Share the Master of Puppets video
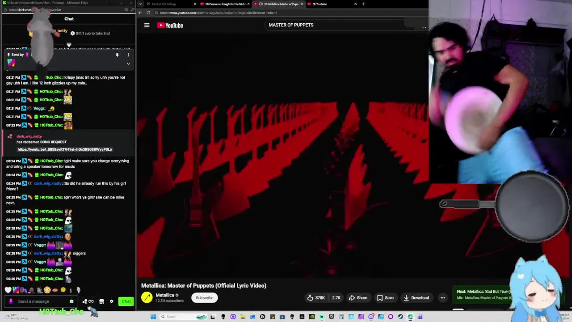 click(x=358, y=298)
